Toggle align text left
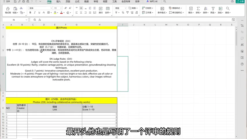 tap(77, 12)
